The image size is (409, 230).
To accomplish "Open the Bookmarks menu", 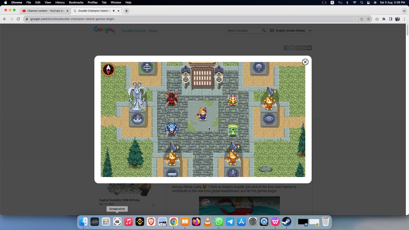I will [76, 3].
